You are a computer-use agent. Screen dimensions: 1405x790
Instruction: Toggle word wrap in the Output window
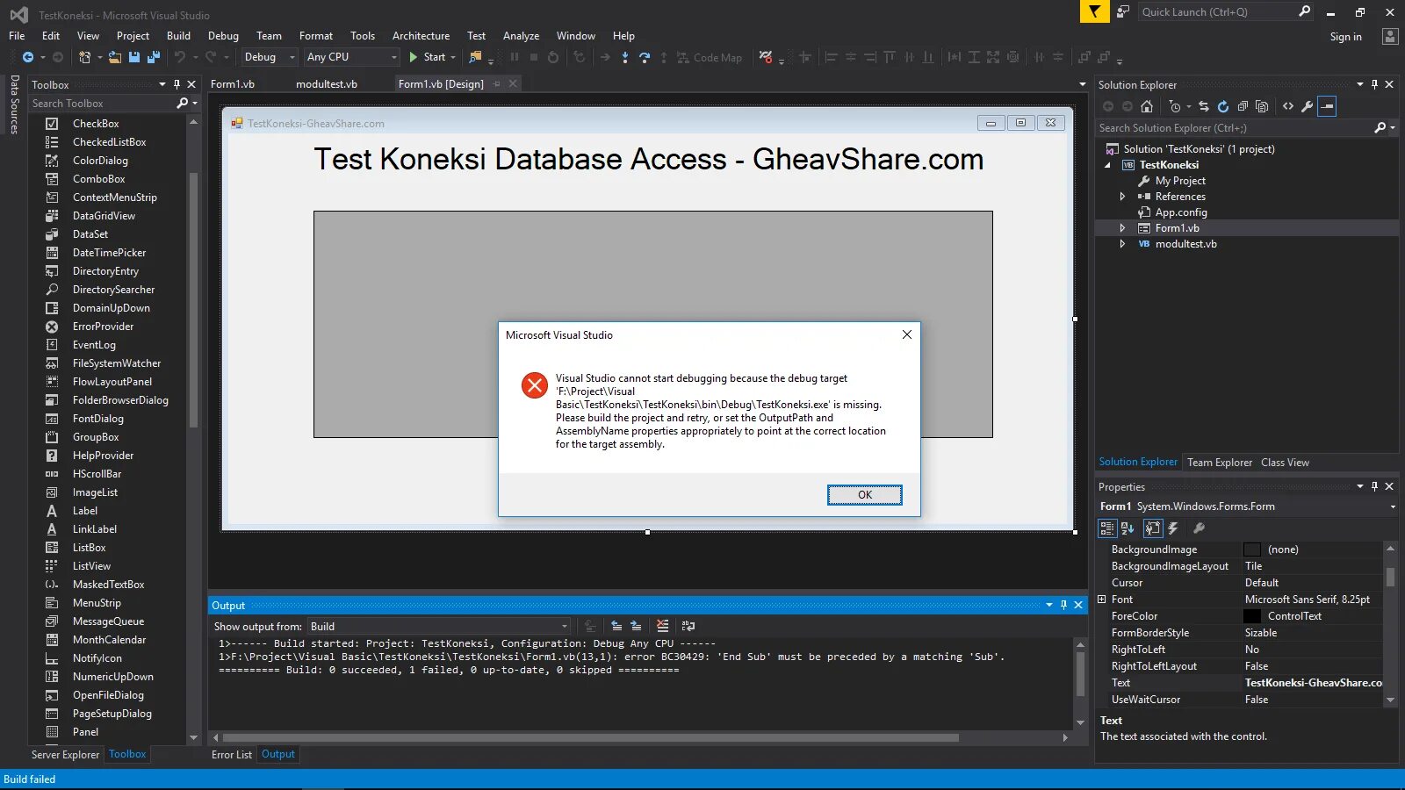click(x=688, y=626)
